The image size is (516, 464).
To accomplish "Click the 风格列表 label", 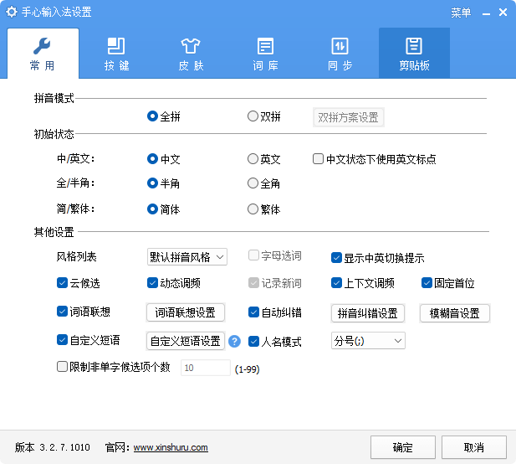I will point(76,256).
